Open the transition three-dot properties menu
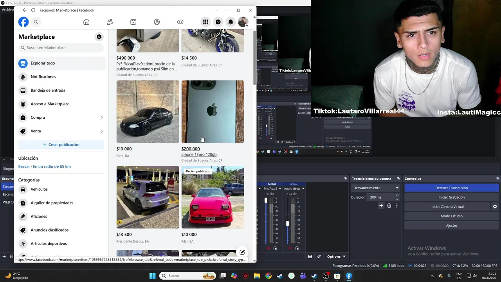 pos(396,206)
